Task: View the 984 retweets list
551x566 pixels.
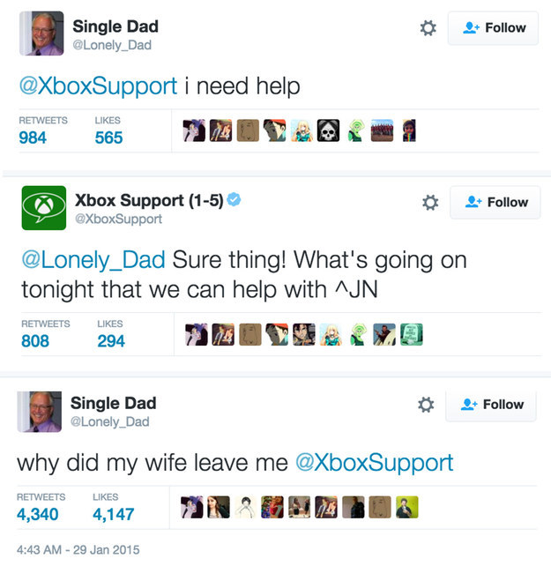Action: (x=43, y=130)
